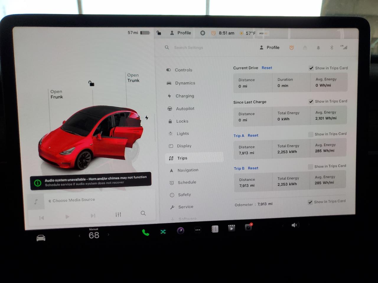The width and height of the screenshot is (378, 283).
Task: Reset the Current Drive stats
Action: pos(267,68)
